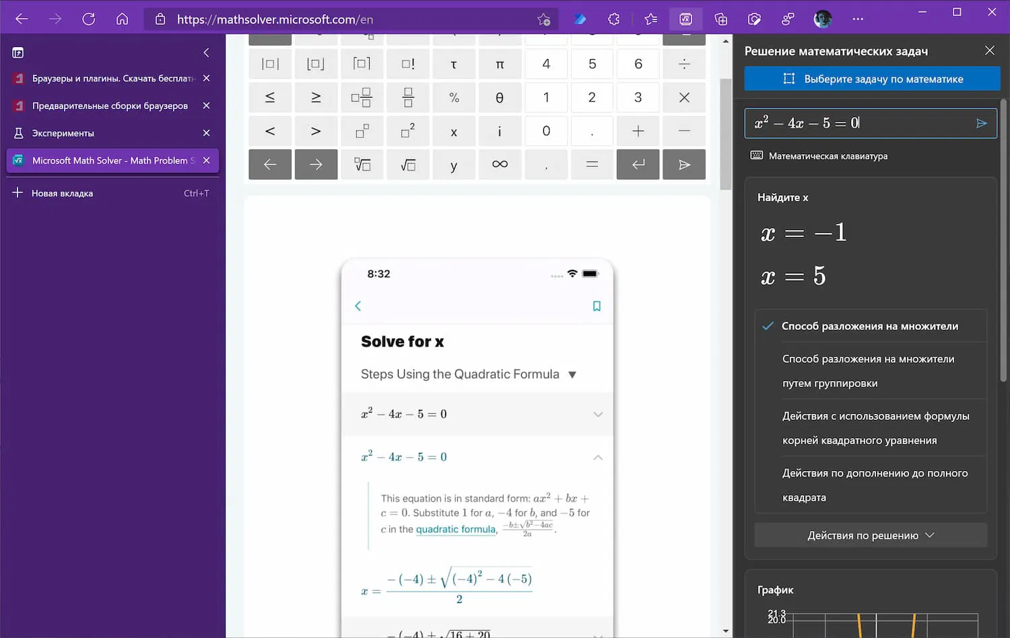Insert the exponent power template
1010x638 pixels.
(362, 131)
